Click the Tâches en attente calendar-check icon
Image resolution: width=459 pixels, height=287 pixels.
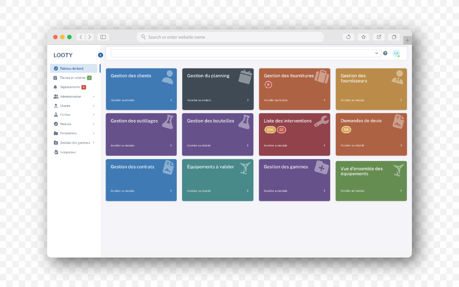click(x=55, y=78)
